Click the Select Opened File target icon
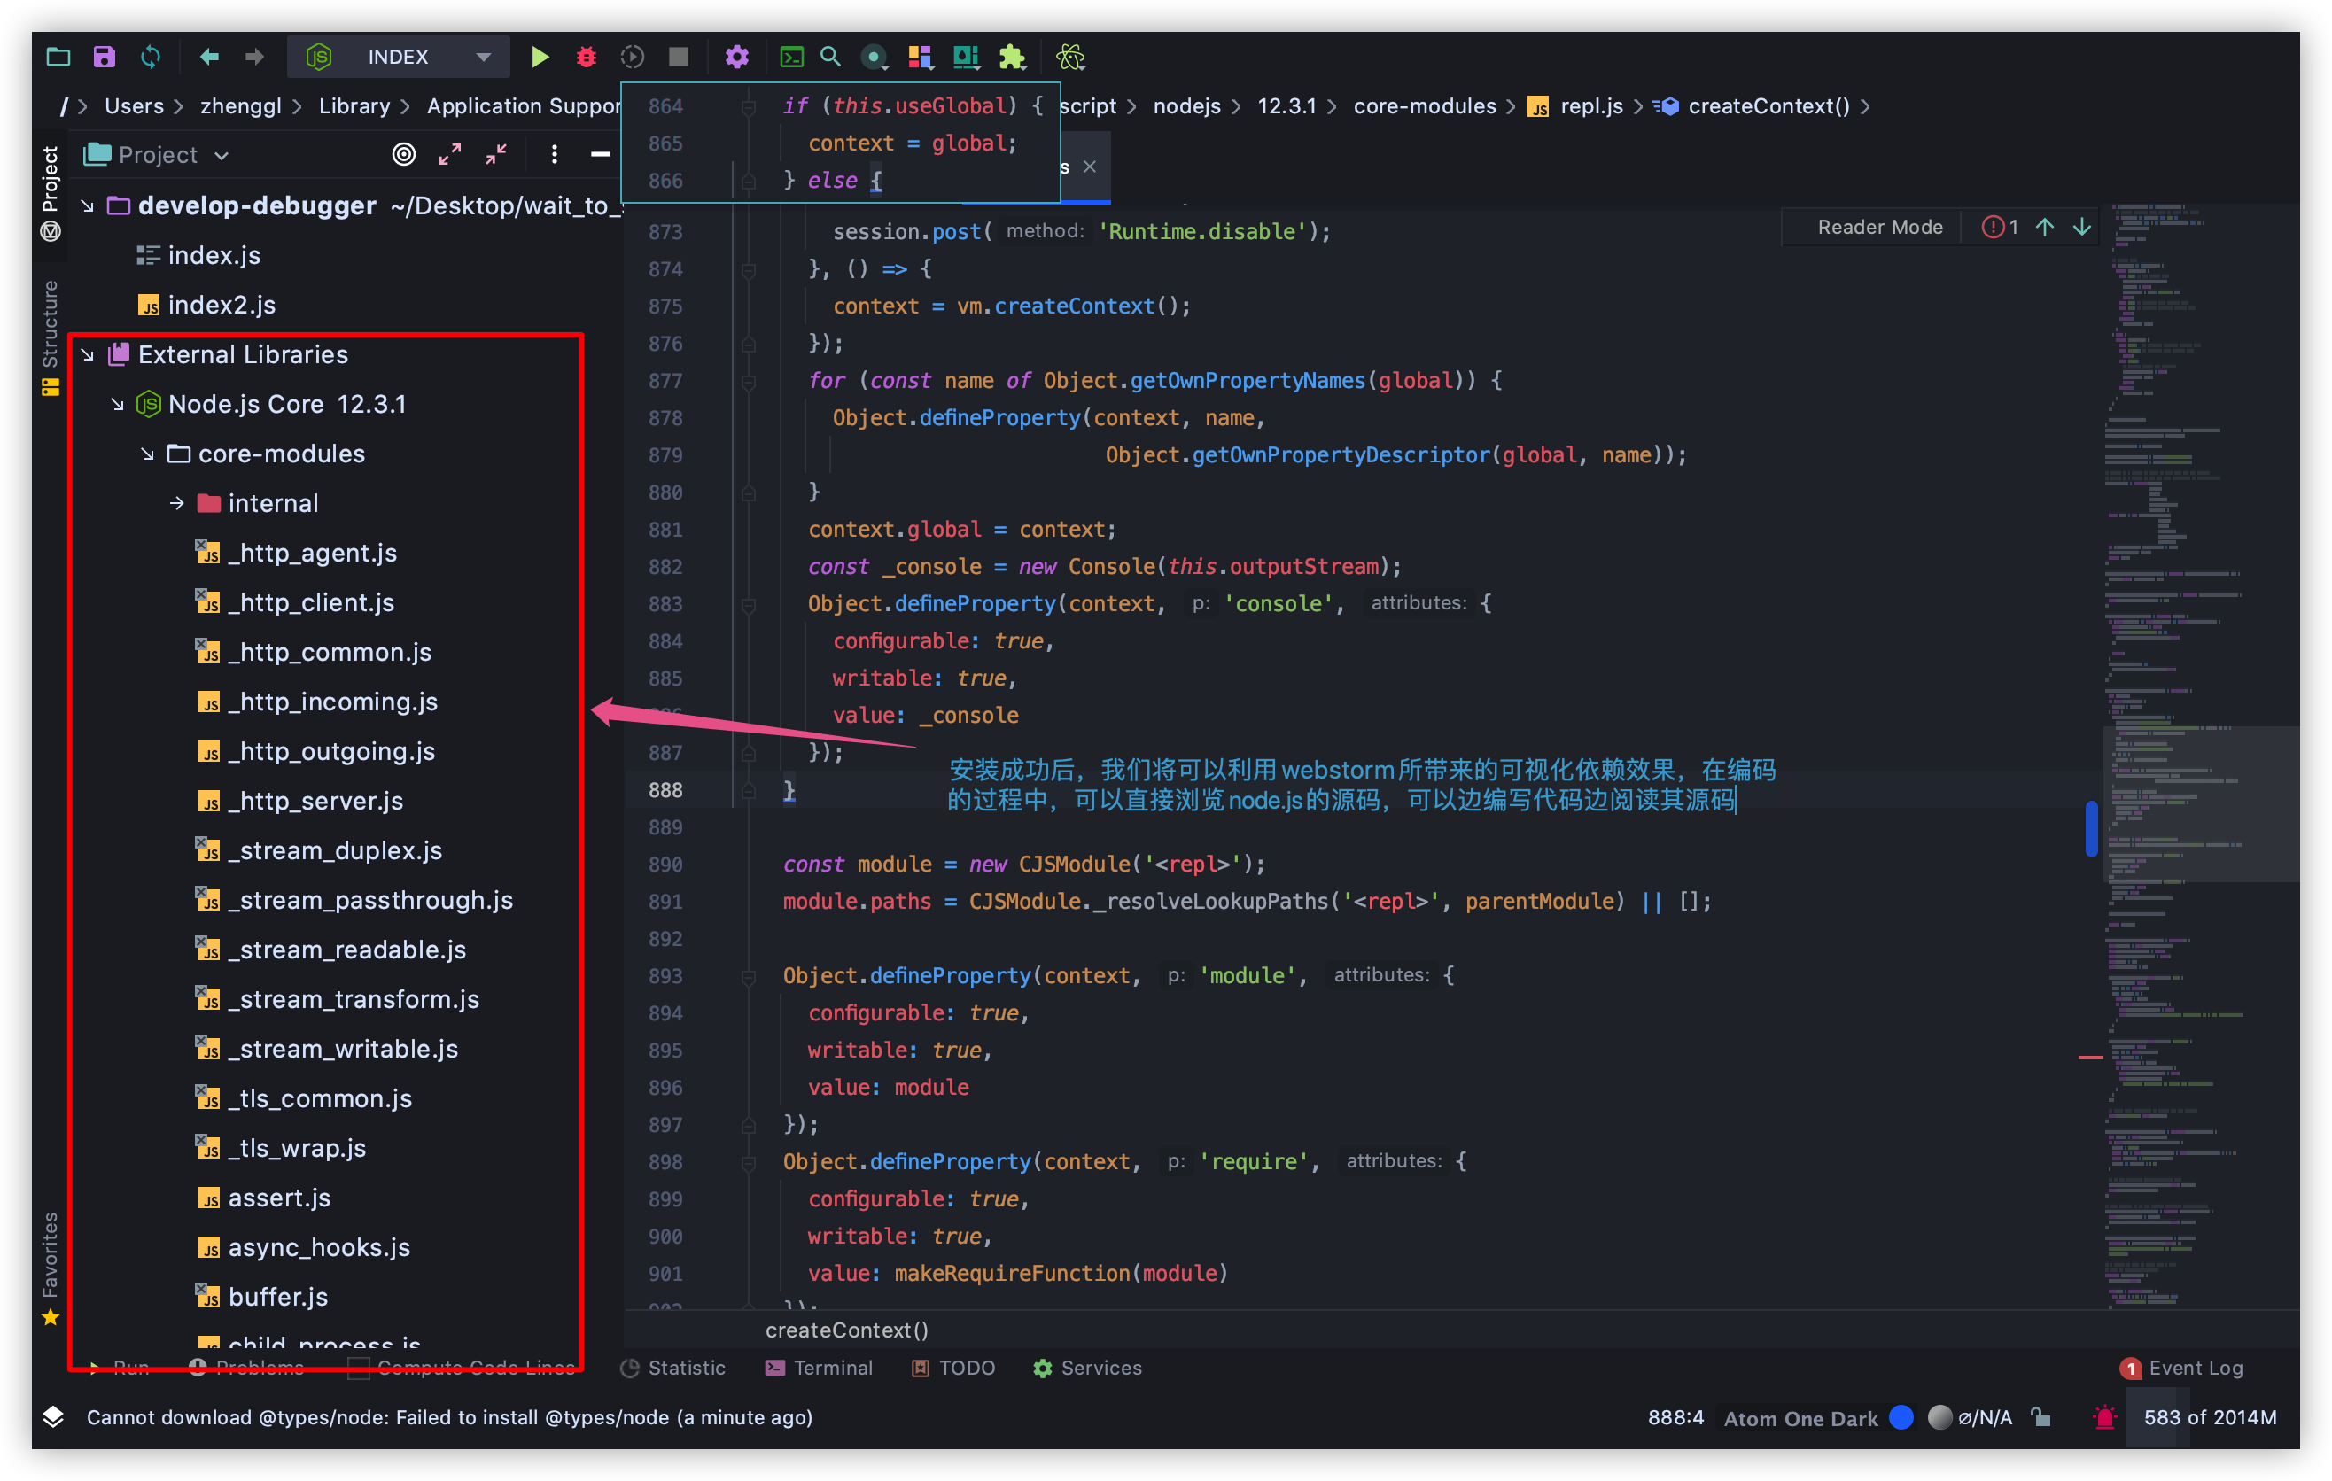The height and width of the screenshot is (1481, 2332). (404, 155)
